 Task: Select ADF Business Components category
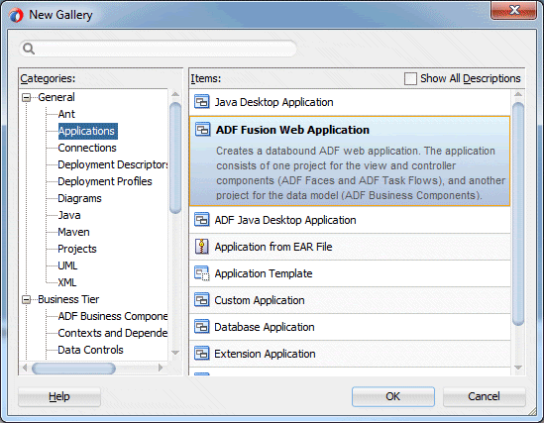point(113,316)
